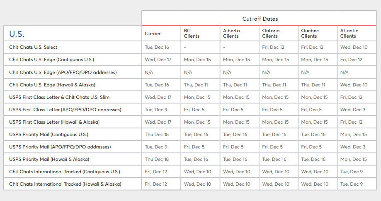Select USPS First Class Letter (Hawaii & Alaska) row
The width and height of the screenshot is (381, 201).
pos(54,122)
